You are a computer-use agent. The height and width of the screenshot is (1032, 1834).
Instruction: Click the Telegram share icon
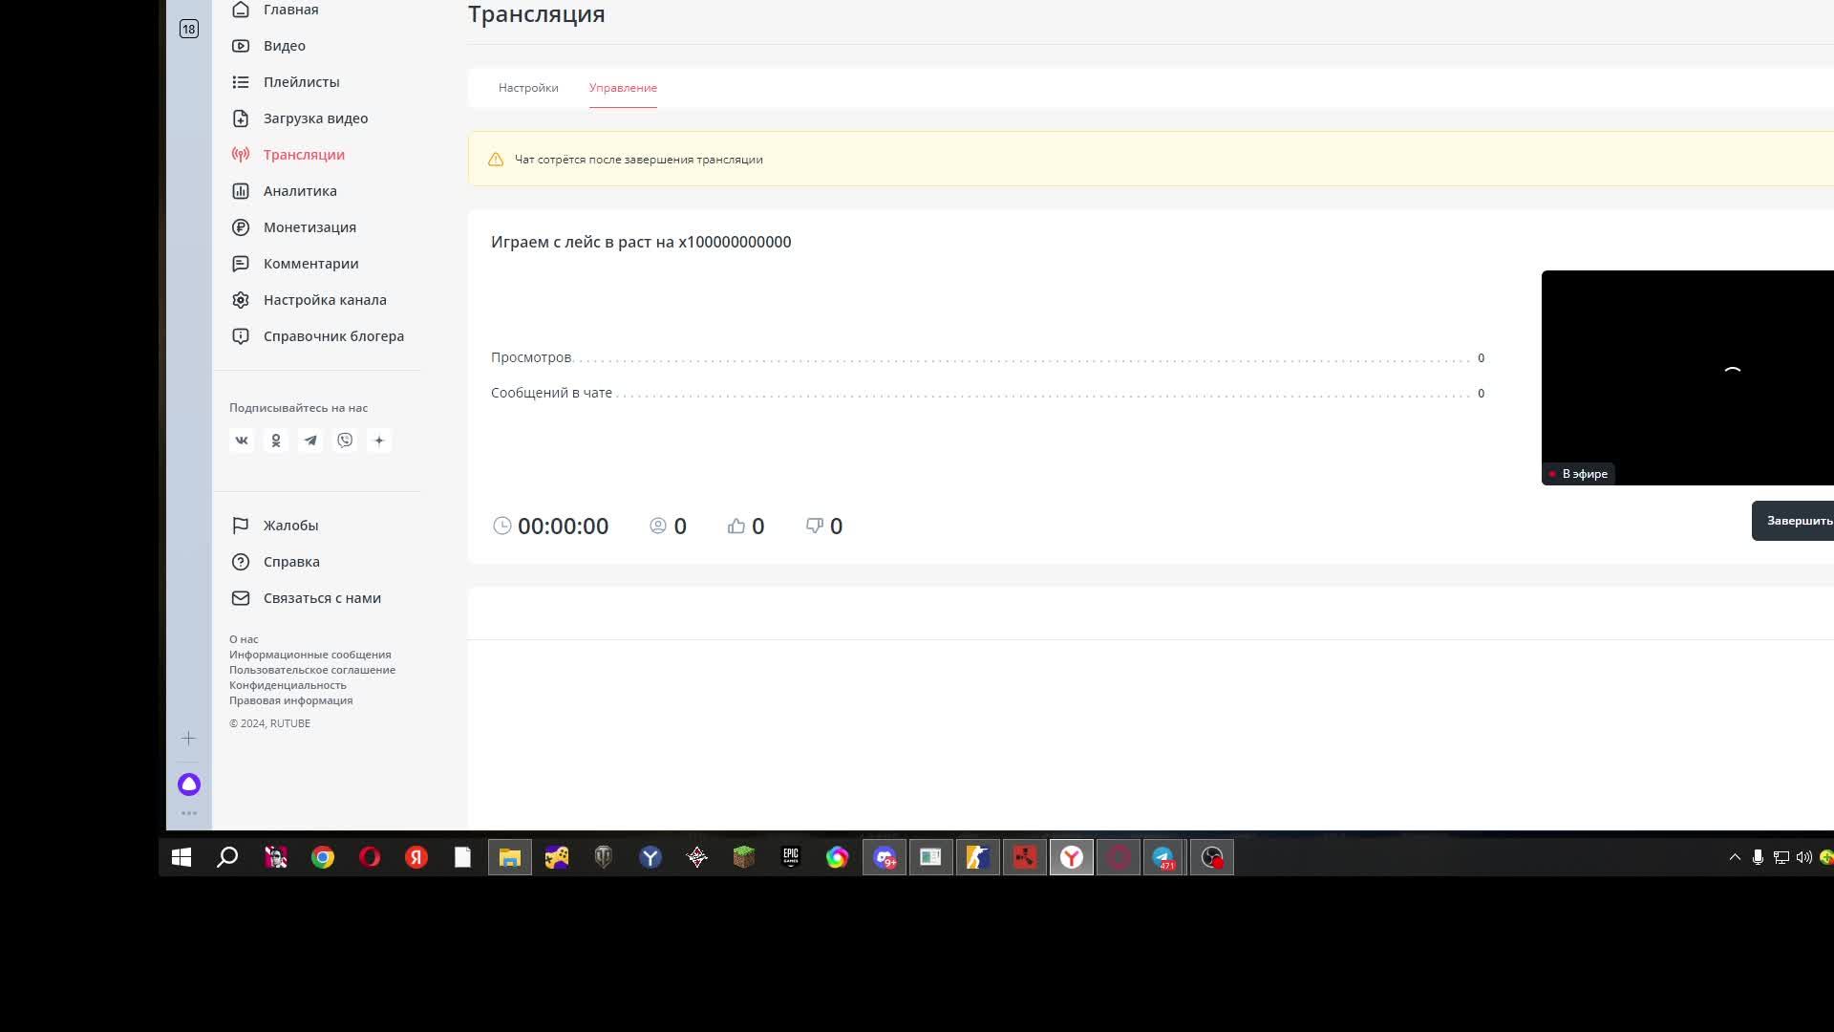coord(310,441)
